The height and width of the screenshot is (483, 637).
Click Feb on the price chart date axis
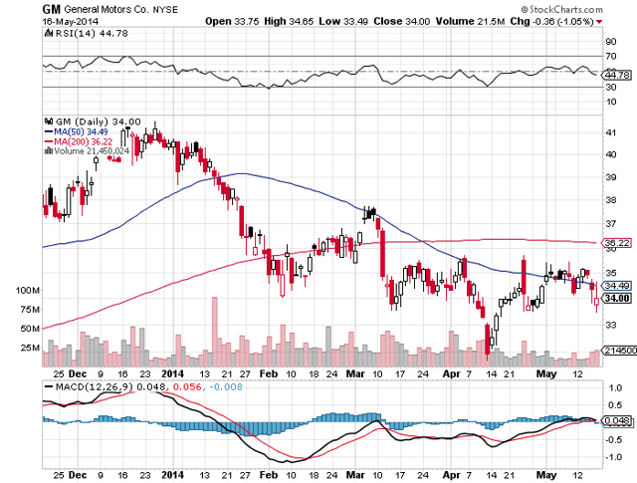point(269,374)
